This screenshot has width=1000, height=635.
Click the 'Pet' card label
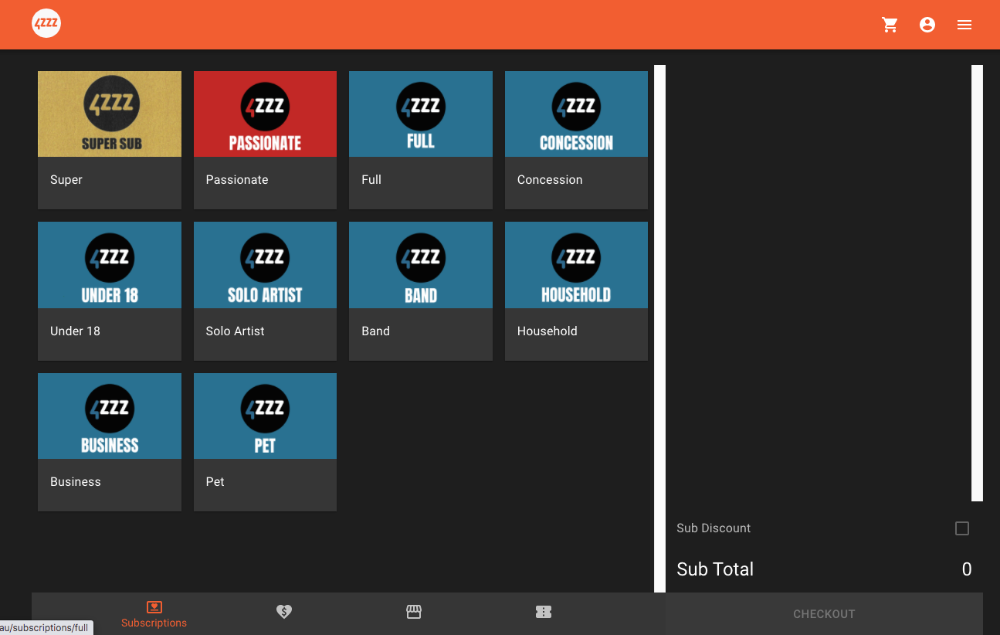(x=215, y=481)
